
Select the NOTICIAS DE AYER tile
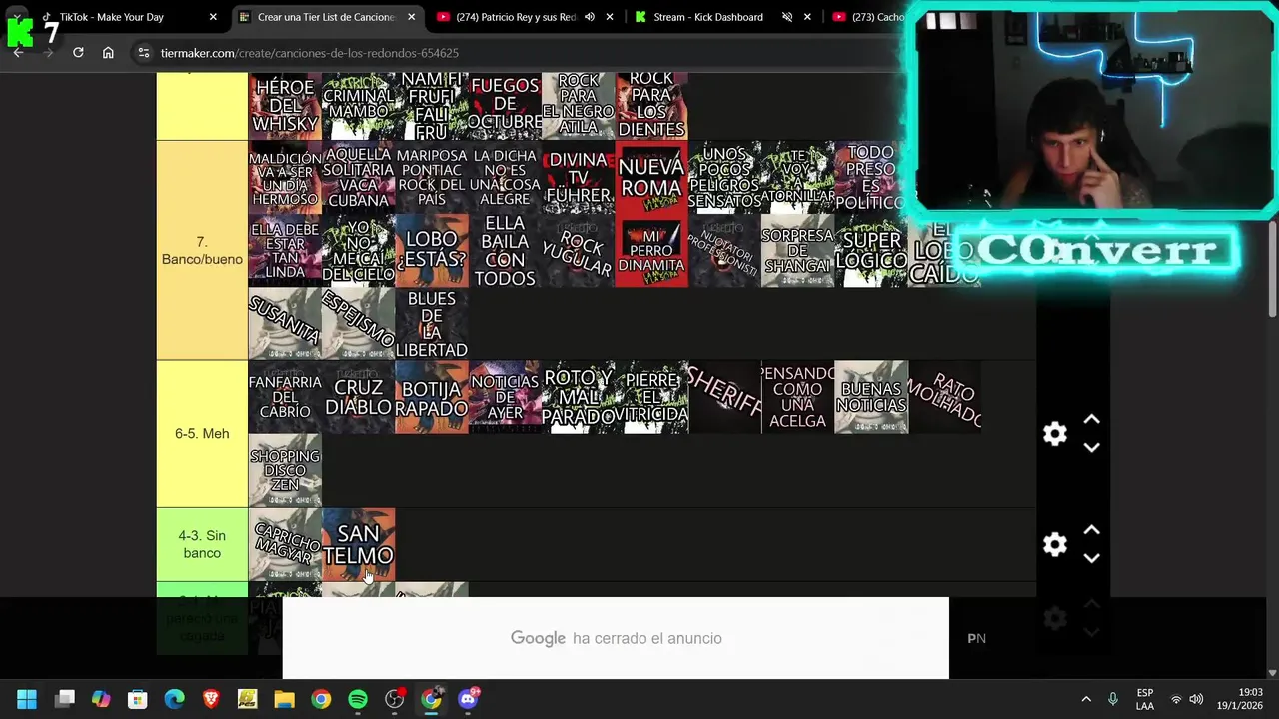coord(505,397)
